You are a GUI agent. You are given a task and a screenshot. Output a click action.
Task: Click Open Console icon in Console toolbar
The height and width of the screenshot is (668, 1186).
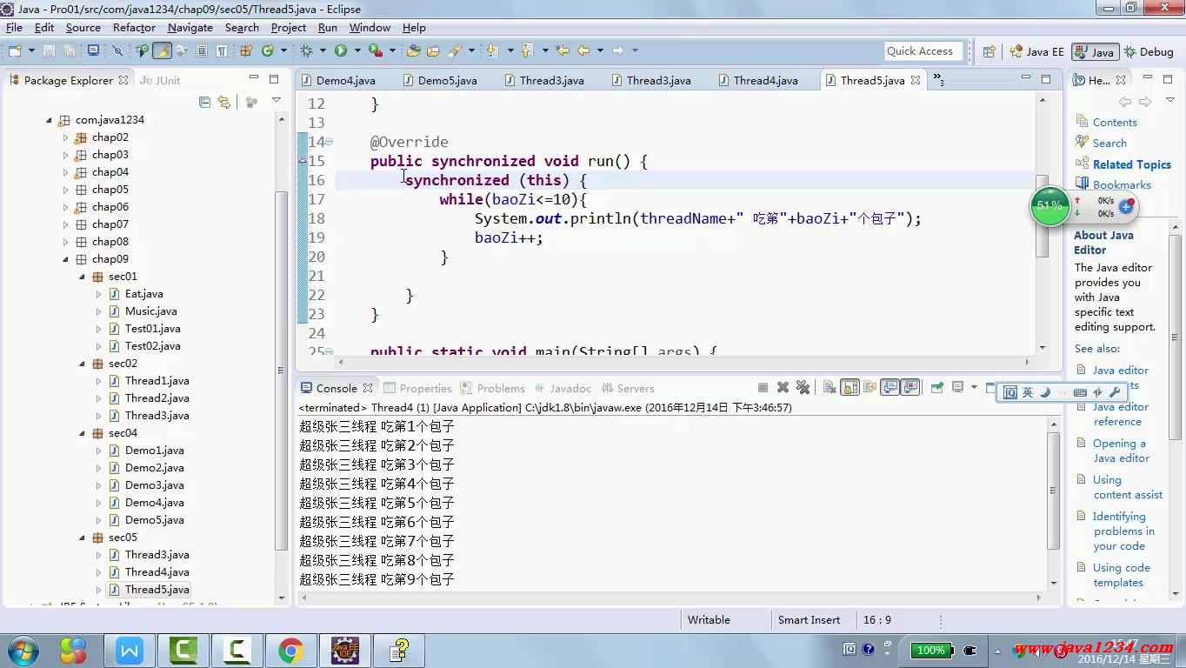992,388
